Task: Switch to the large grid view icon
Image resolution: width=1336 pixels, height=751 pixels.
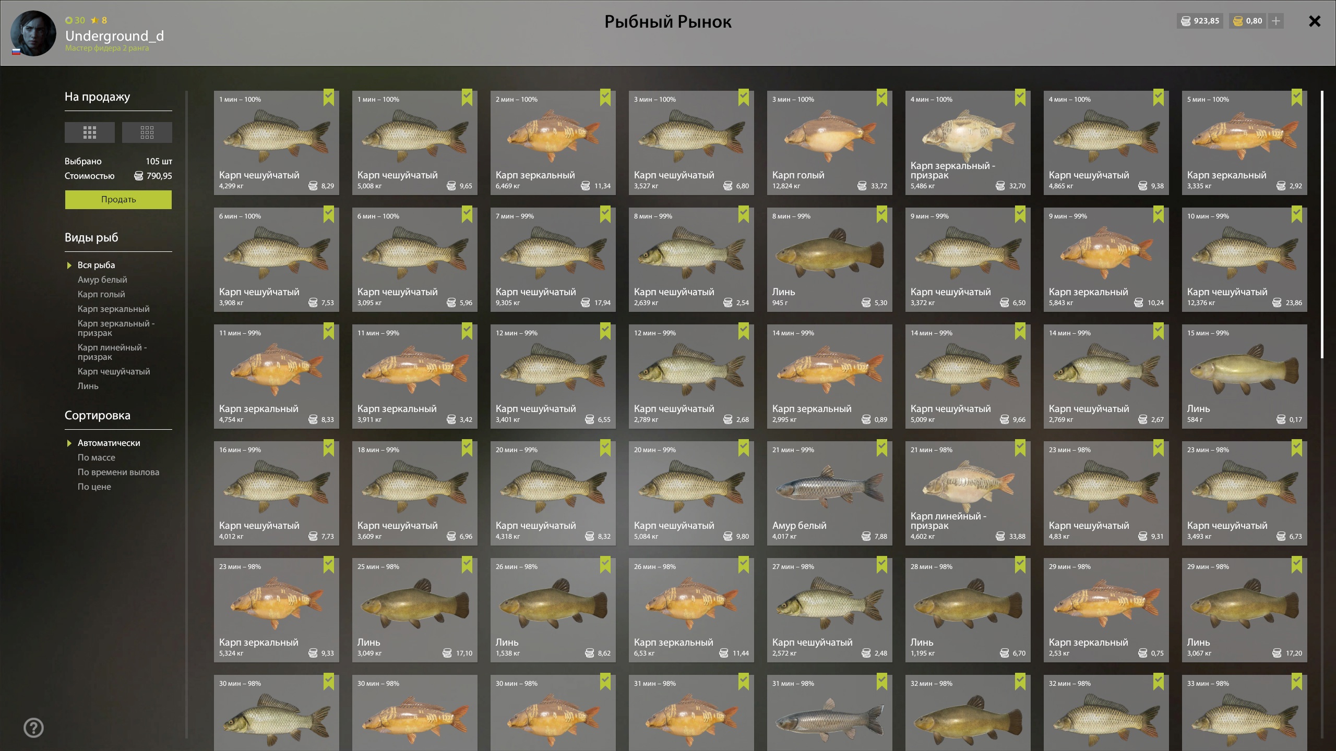Action: coord(90,132)
